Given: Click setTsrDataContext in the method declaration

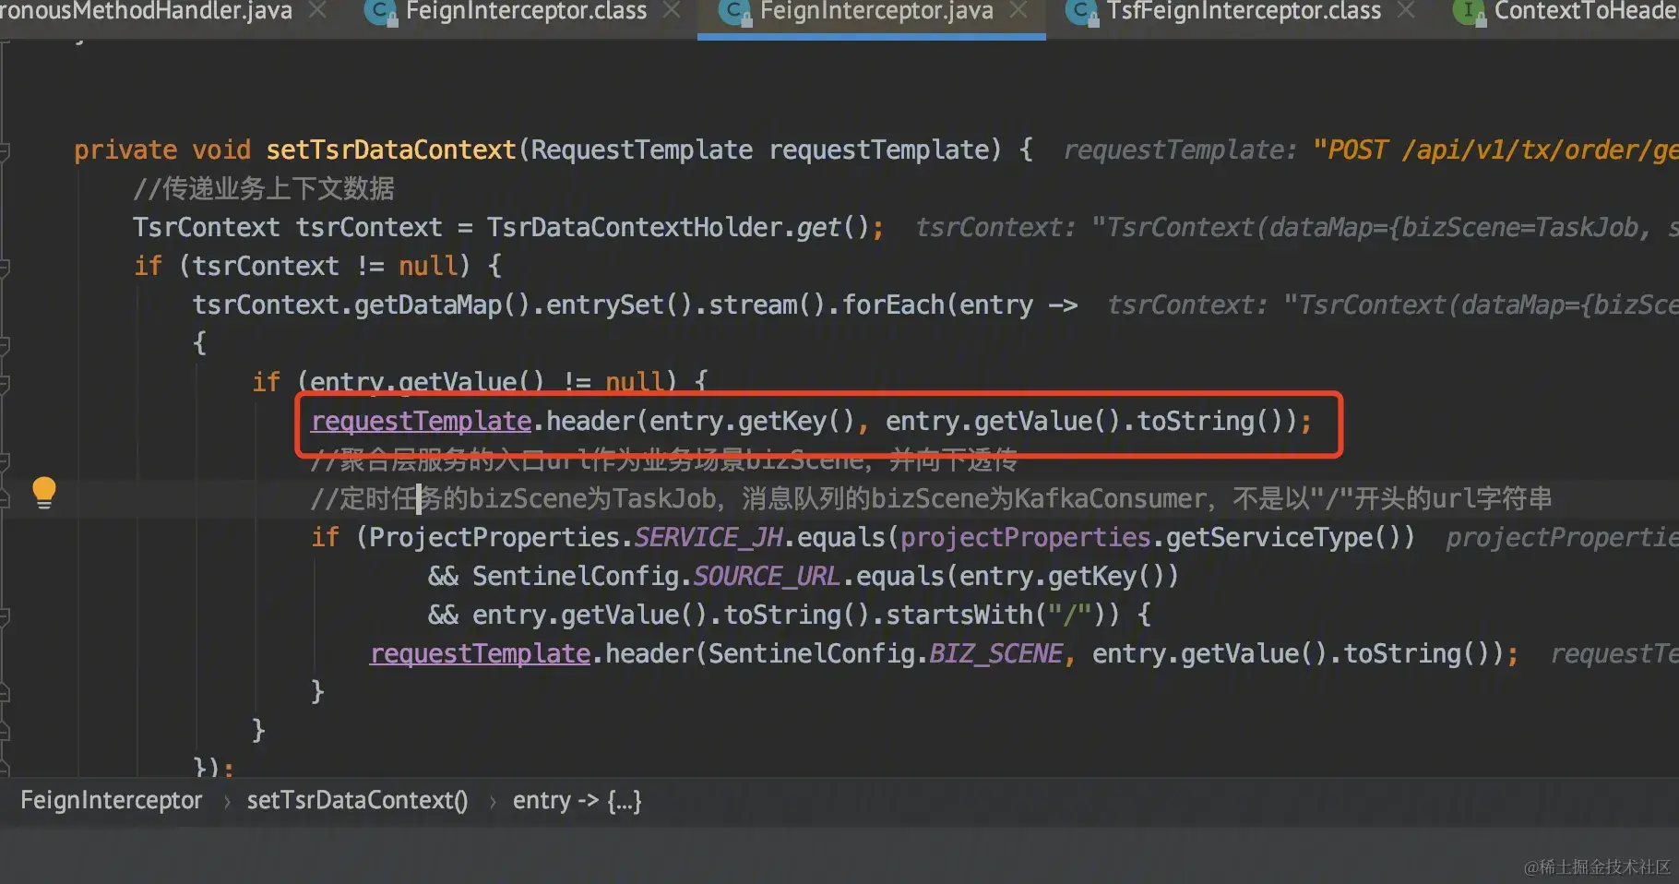Looking at the screenshot, I should [391, 149].
